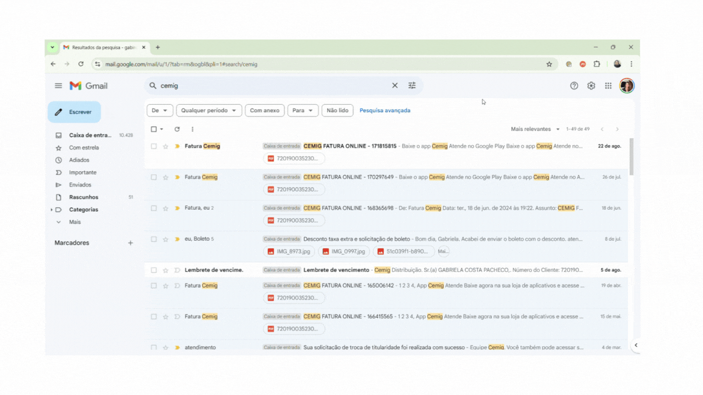703x395 pixels.
Task: Open the Google account avatar
Action: [x=626, y=85]
